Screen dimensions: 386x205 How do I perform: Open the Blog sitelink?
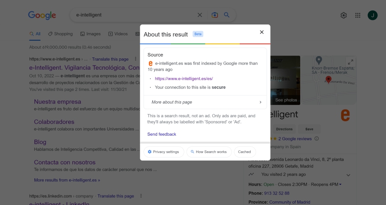click(40, 142)
